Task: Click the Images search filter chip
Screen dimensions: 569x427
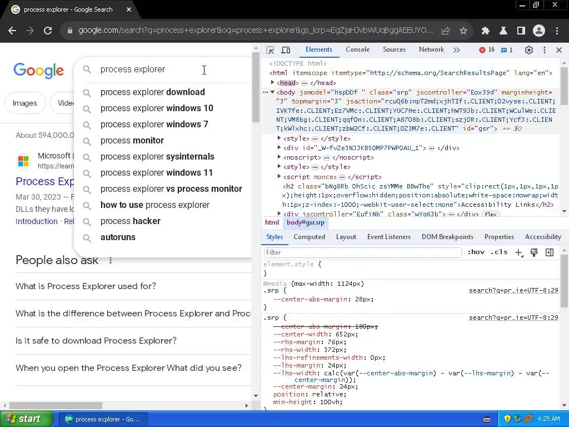Action: [25, 103]
